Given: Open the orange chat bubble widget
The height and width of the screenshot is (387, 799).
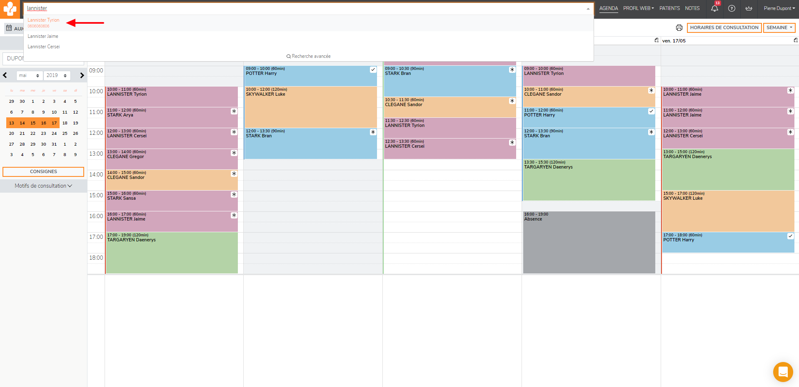Looking at the screenshot, I should click(783, 372).
